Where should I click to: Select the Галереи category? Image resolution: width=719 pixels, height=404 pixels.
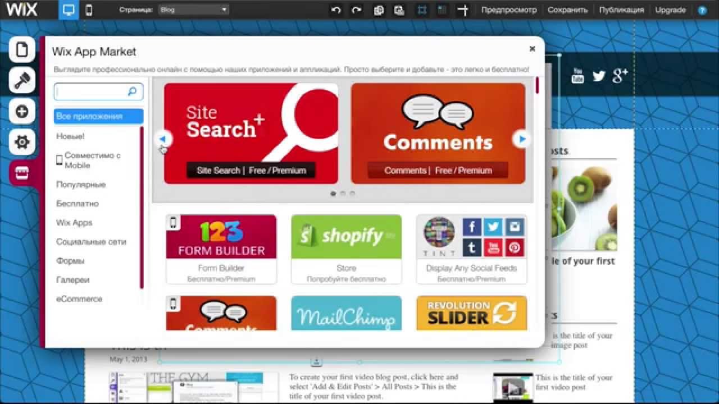pyautogui.click(x=72, y=280)
